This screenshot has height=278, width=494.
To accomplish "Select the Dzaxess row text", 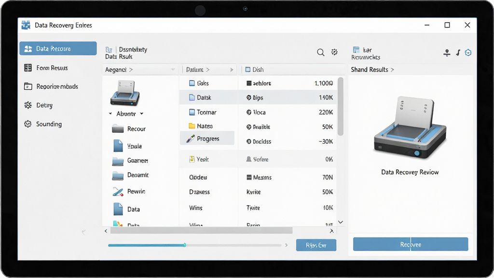I will point(199,192).
